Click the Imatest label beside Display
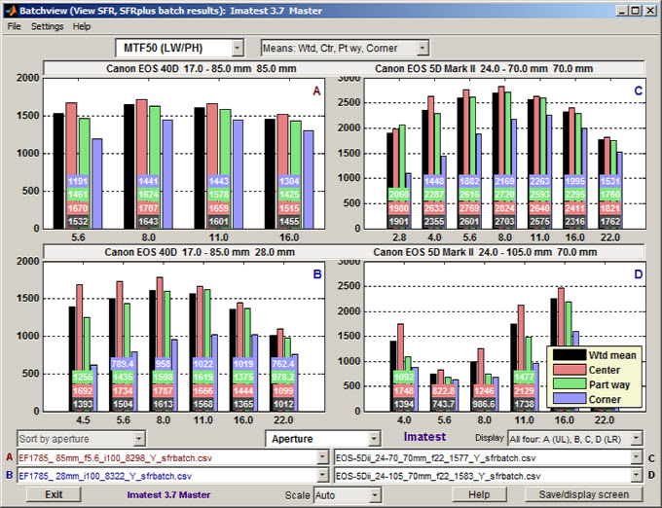 click(x=424, y=437)
